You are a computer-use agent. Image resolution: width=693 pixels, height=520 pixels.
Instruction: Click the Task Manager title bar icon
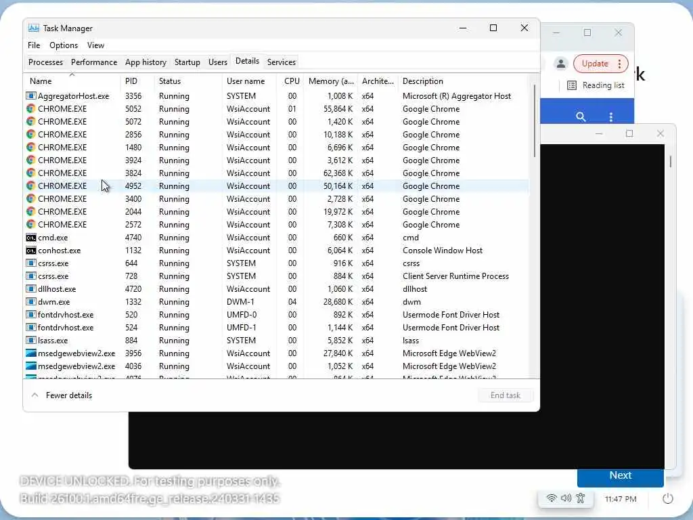(34, 28)
